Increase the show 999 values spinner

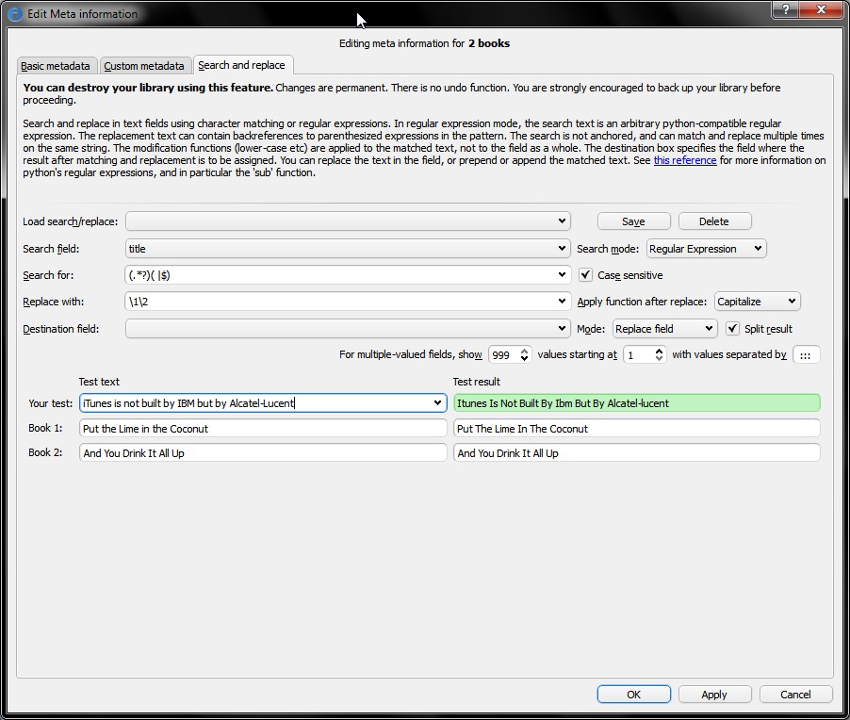[524, 351]
